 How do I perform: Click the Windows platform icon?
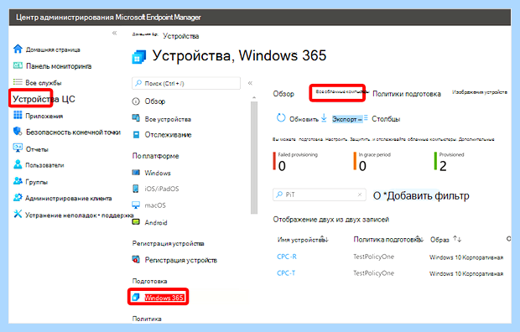pos(136,173)
